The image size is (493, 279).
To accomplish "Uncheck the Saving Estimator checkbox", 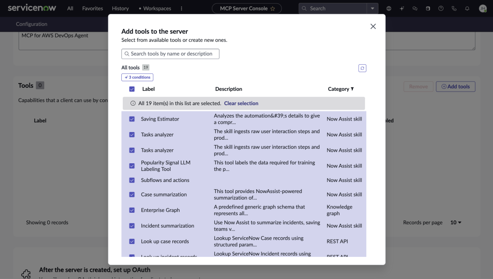I will 132,119.
